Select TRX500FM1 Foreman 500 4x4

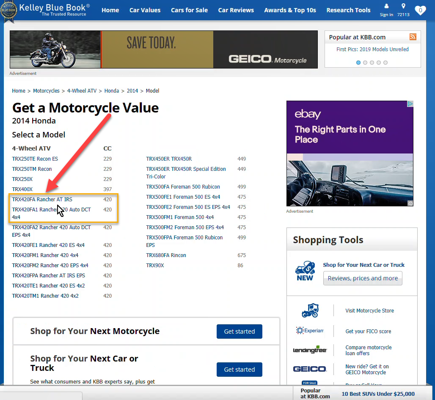pos(180,217)
